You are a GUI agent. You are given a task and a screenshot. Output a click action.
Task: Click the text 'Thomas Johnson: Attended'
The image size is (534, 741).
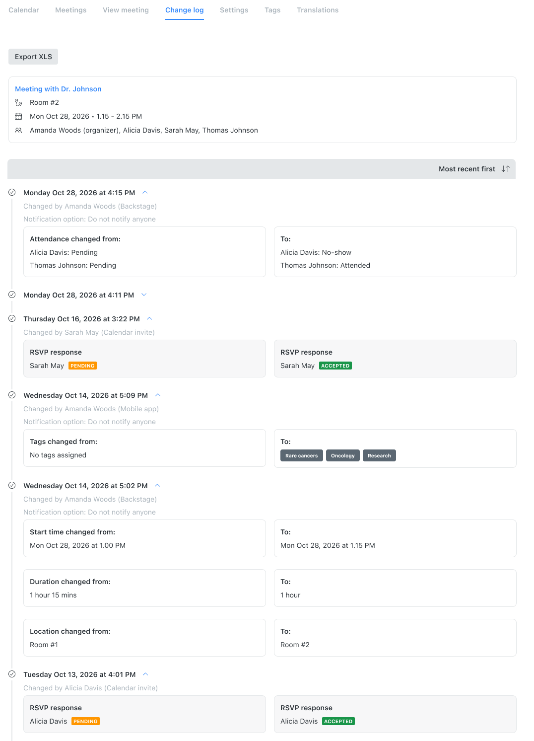click(x=325, y=265)
